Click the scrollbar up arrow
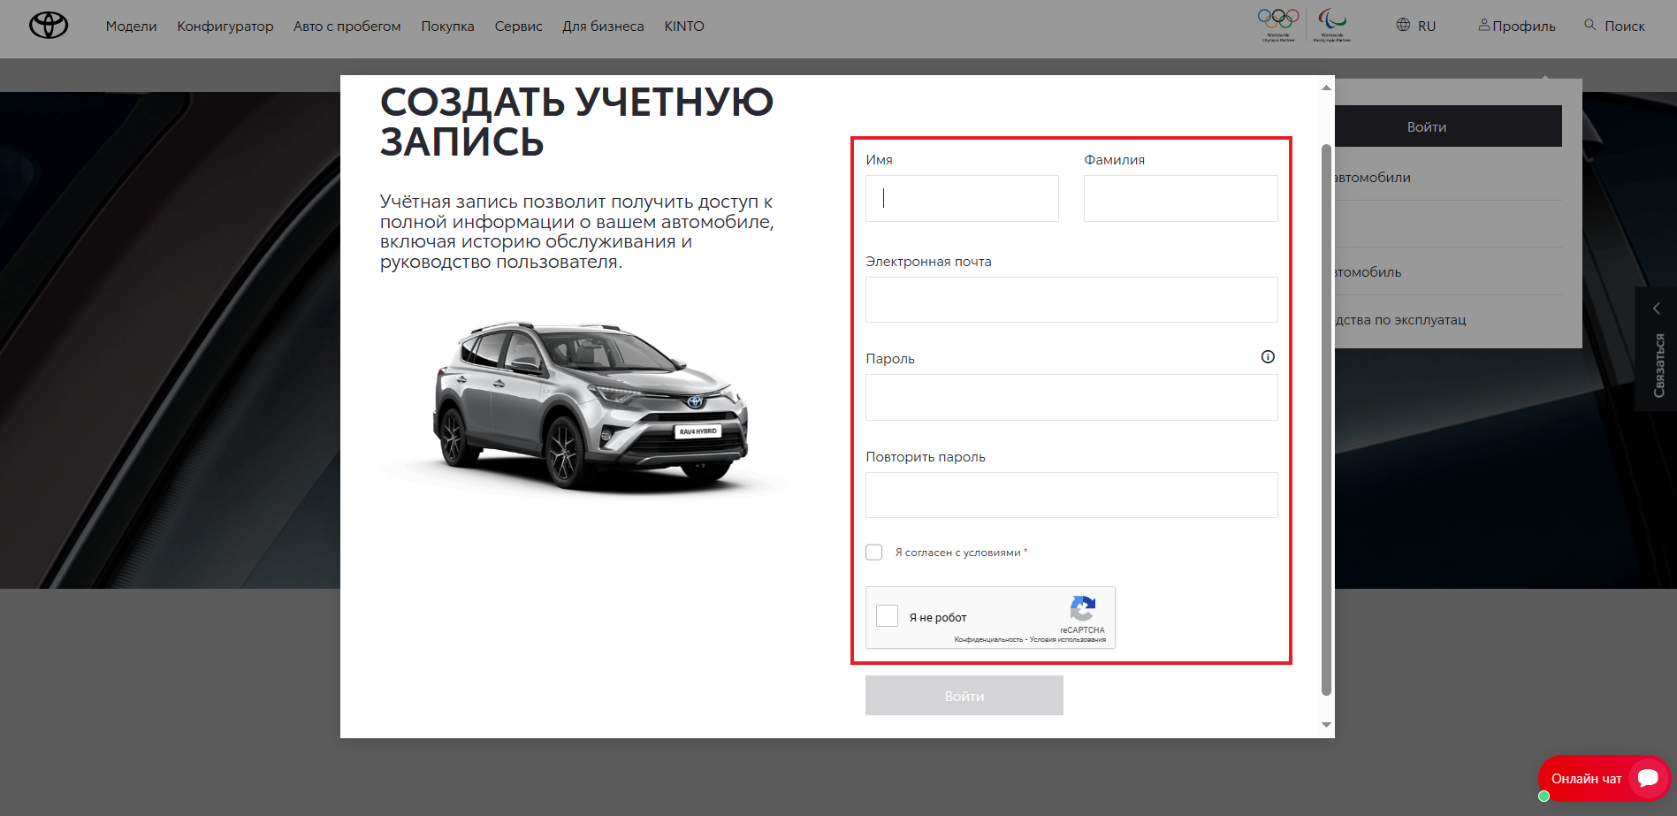The width and height of the screenshot is (1677, 816). (x=1326, y=87)
